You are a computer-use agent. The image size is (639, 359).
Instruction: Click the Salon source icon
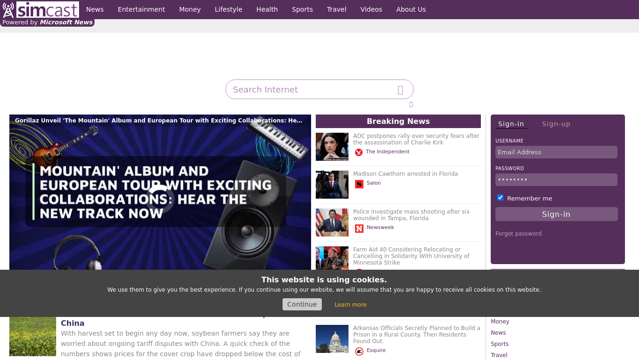coord(359,184)
